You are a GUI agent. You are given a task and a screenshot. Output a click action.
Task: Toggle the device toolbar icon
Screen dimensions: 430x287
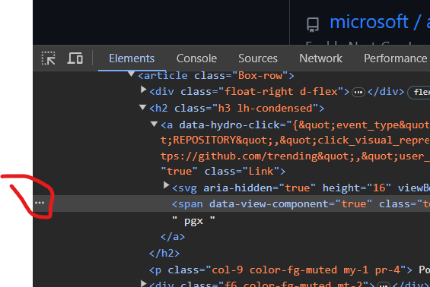(x=75, y=58)
